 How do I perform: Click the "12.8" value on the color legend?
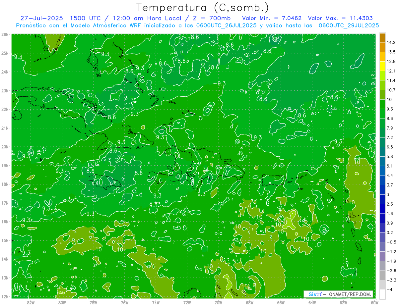391,61
